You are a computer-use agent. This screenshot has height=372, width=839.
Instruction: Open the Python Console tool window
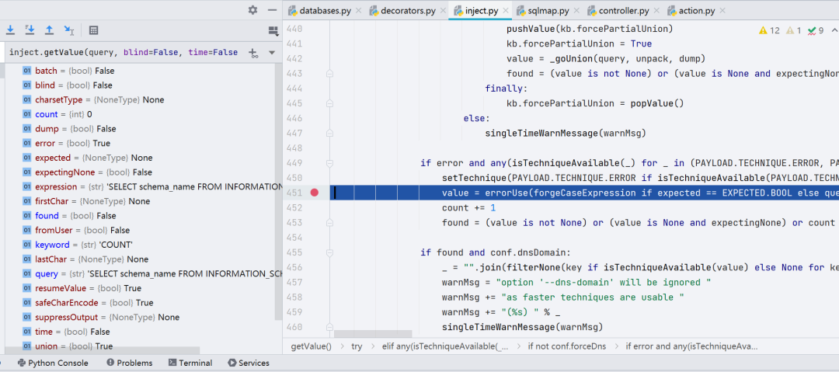53,363
